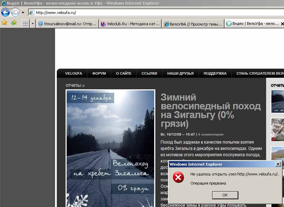
Task: Click the Internet Explorer title bar logo
Action: pos(4,3)
